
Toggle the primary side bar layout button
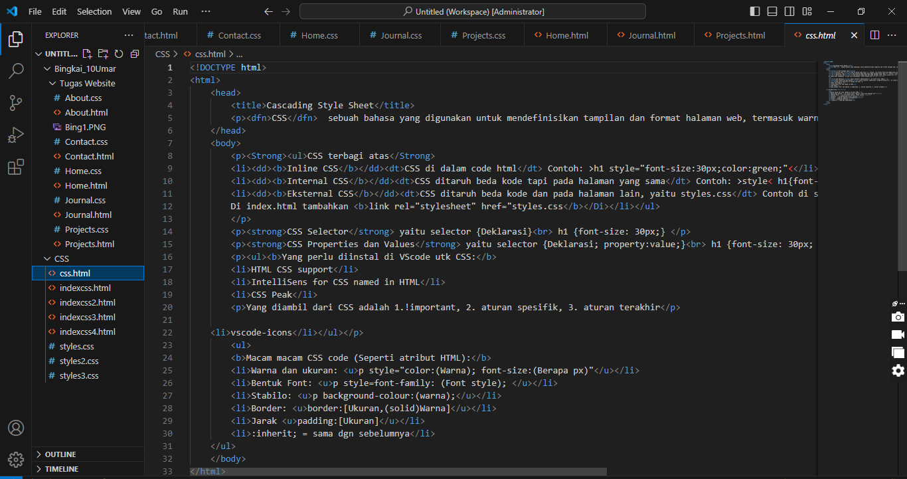click(x=755, y=11)
